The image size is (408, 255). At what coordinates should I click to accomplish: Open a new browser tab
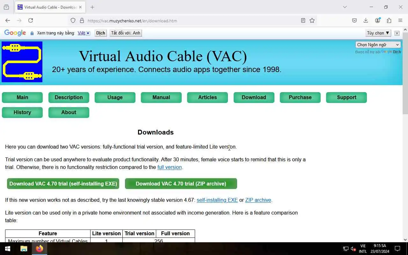tap(92, 7)
